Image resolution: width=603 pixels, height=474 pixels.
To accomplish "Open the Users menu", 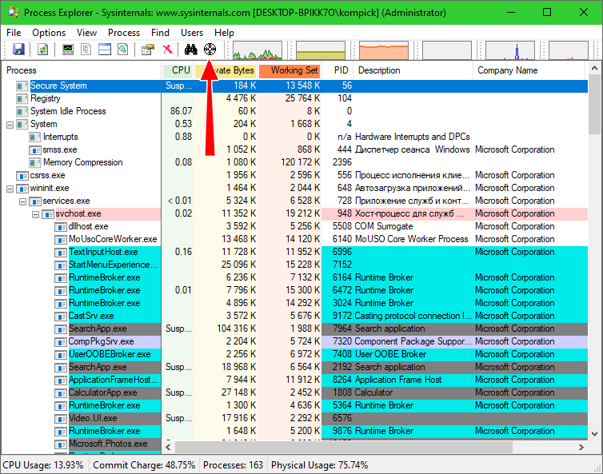I will (x=192, y=33).
